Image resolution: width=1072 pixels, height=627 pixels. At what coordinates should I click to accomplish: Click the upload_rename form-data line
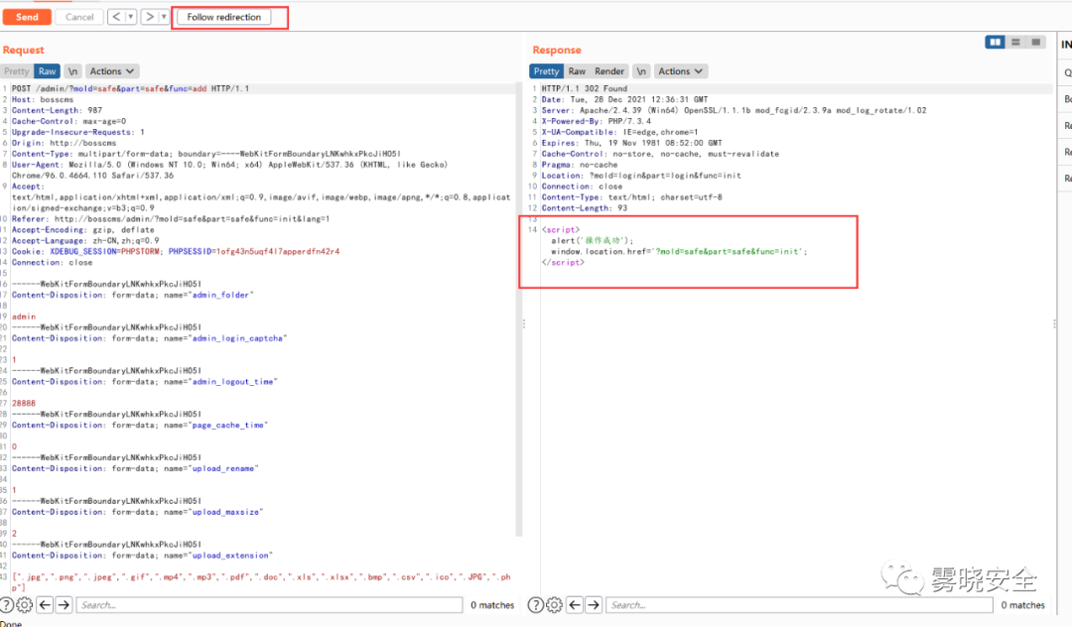135,468
